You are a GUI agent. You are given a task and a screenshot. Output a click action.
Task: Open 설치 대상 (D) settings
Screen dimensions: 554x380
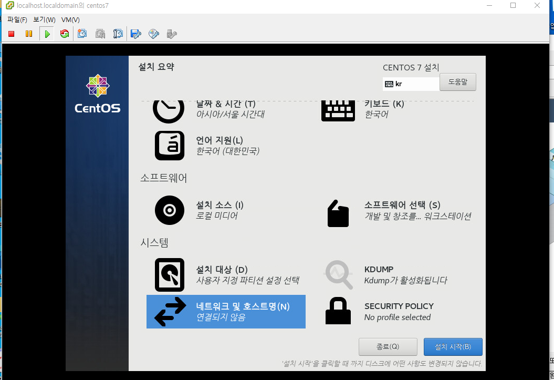222,270
